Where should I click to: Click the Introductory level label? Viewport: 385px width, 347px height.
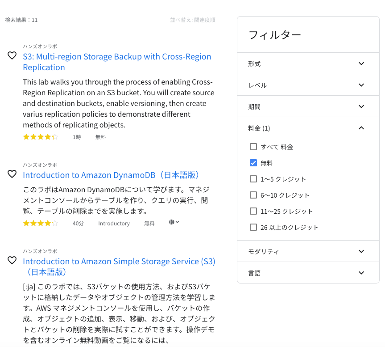coord(114,224)
